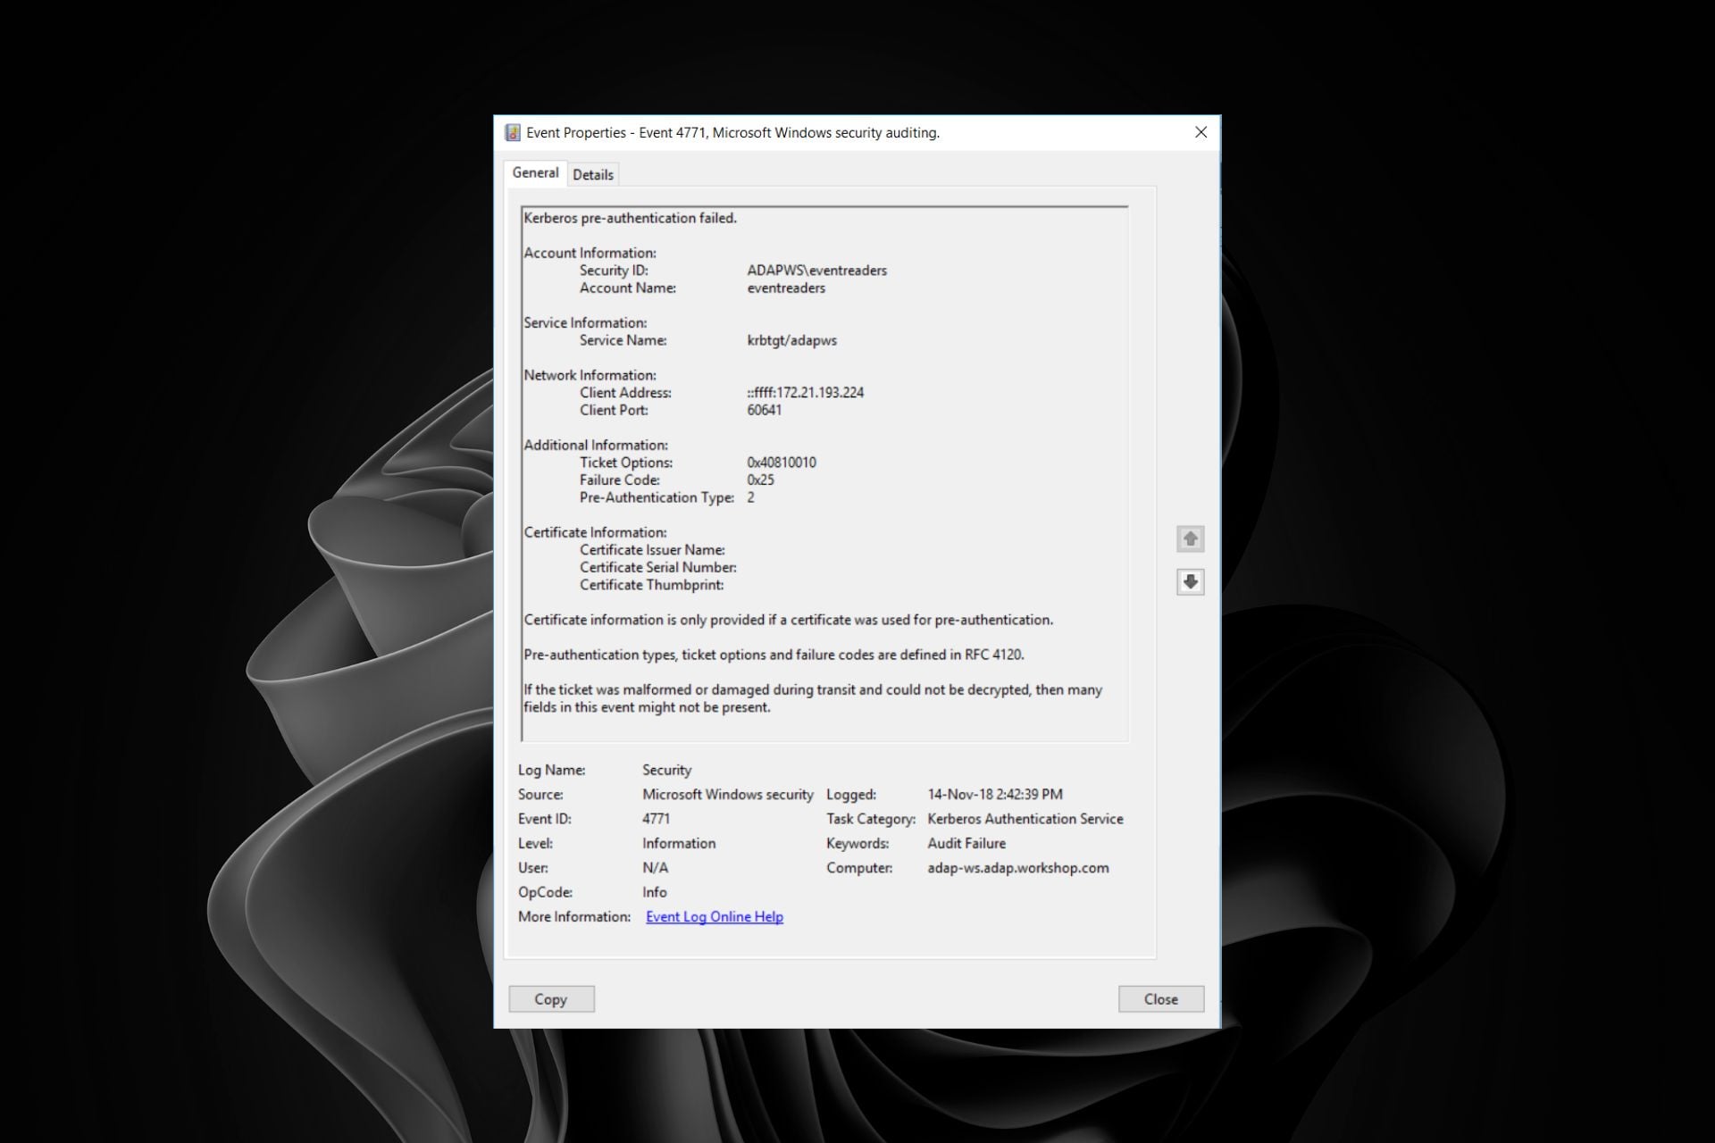The image size is (1715, 1143).
Task: Click the 'Kerberos pre-authentication failed.' text line
Action: pos(630,218)
